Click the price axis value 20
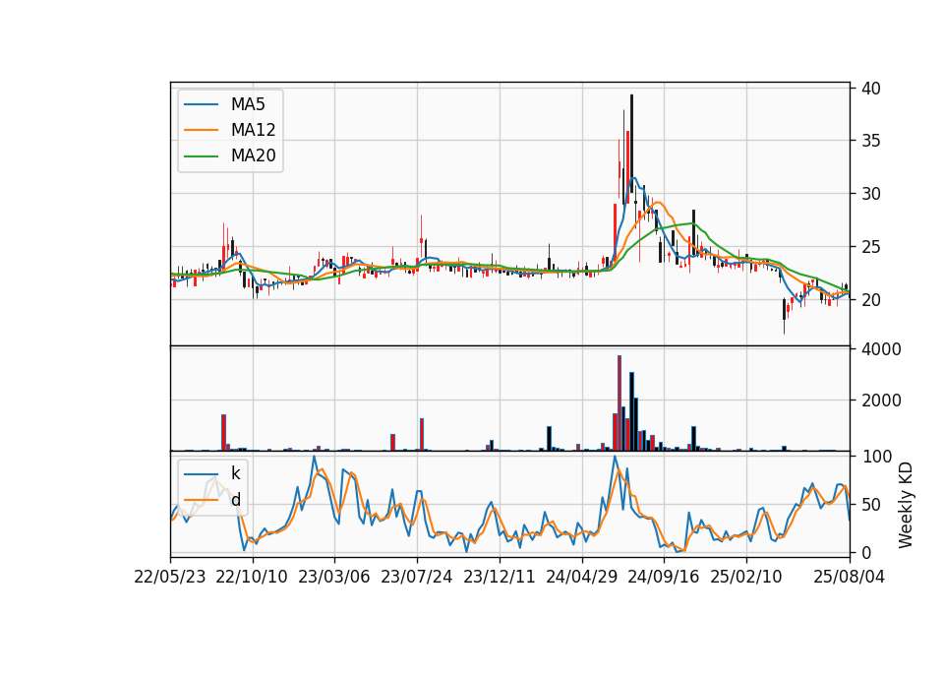This screenshot has width=944, height=679. (x=871, y=300)
